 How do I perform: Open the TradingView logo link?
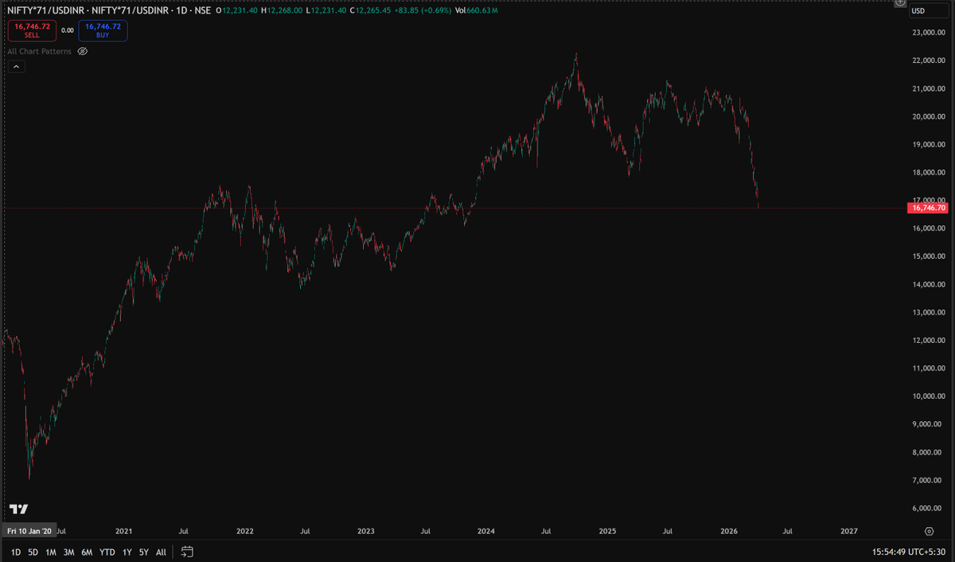point(18,509)
